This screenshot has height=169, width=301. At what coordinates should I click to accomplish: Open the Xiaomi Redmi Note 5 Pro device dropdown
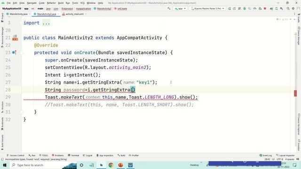coord(207,8)
